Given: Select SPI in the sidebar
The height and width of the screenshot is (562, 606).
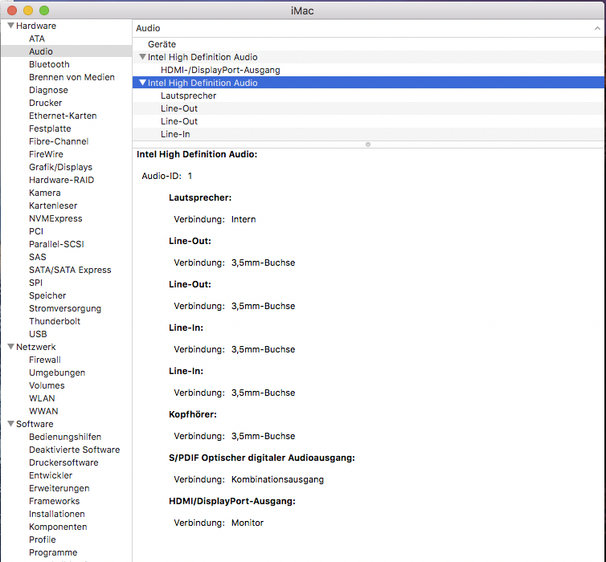Looking at the screenshot, I should pyautogui.click(x=35, y=283).
